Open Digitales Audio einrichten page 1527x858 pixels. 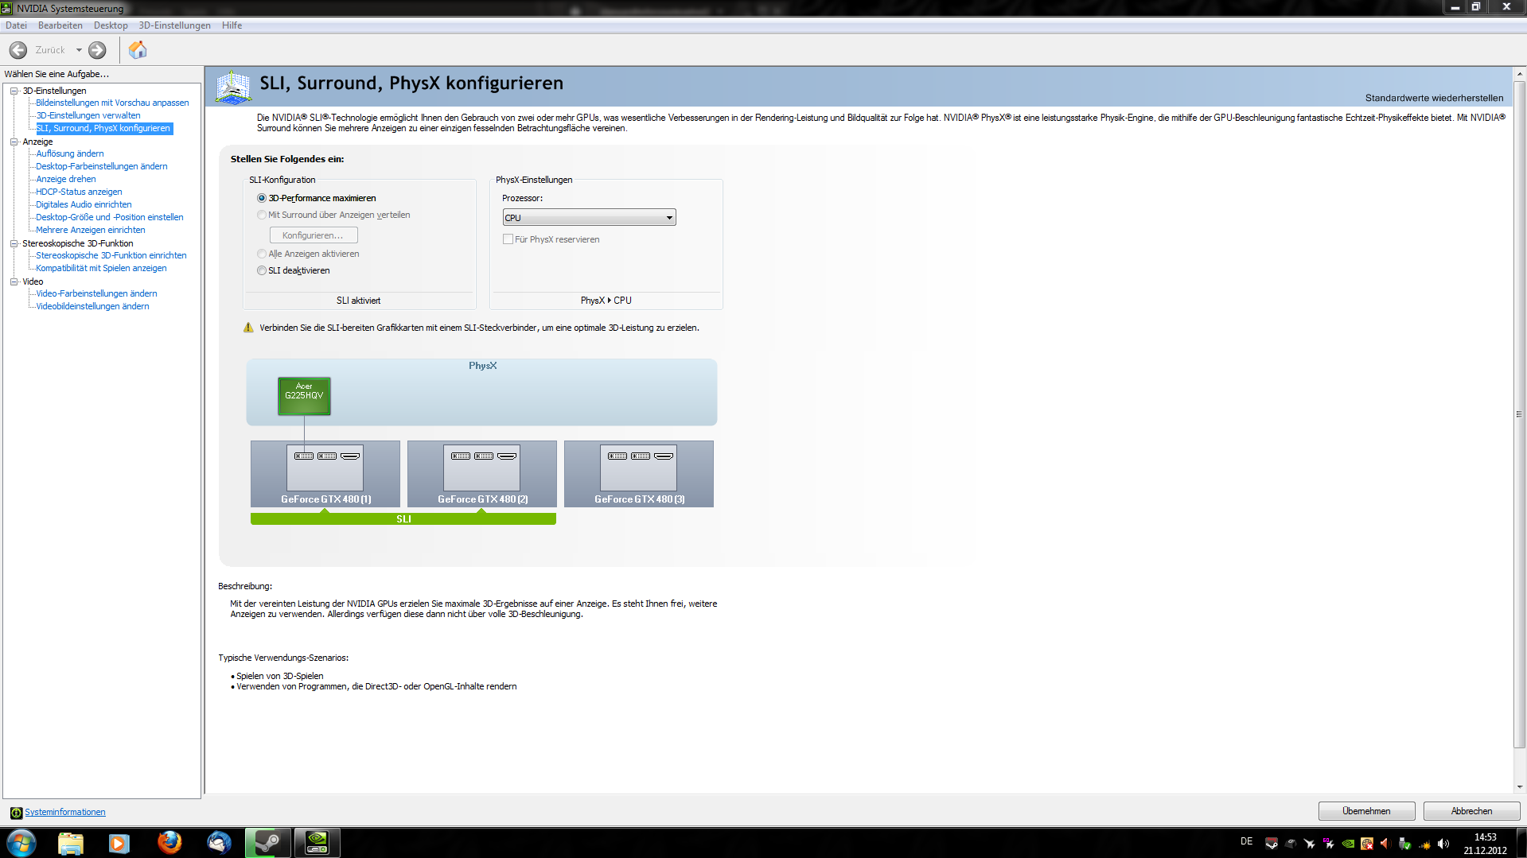click(84, 204)
